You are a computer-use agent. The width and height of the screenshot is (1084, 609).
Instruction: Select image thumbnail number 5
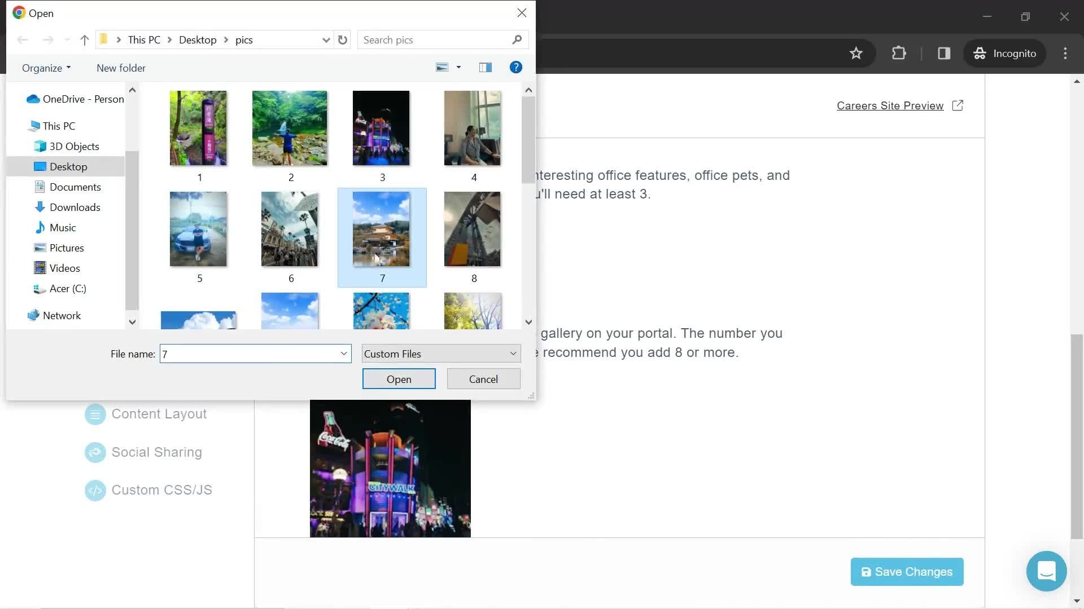[199, 228]
